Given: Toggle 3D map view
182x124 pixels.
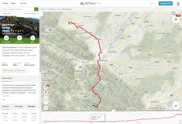Looking at the screenshot, I should point(46,88).
